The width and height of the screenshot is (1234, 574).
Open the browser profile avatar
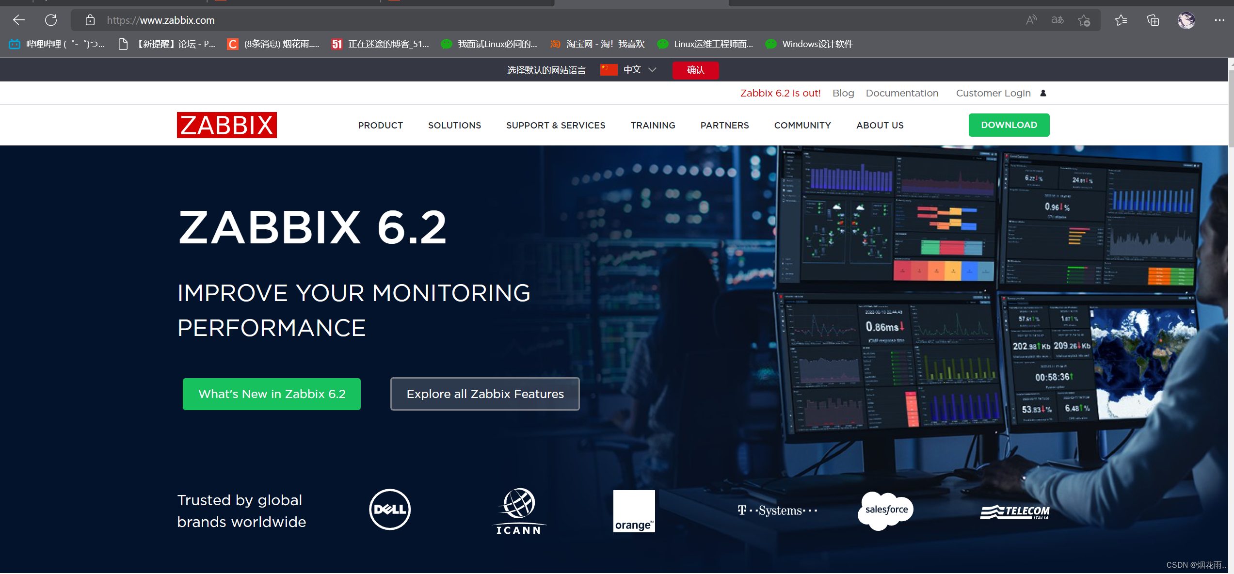pos(1186,20)
